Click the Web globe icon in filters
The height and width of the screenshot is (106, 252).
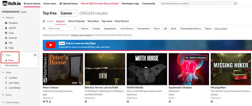(6, 48)
